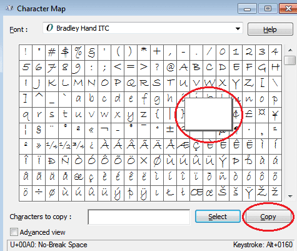This screenshot has height=251, width=297.
Task: Select the lowercase y character
Action: (131, 115)
